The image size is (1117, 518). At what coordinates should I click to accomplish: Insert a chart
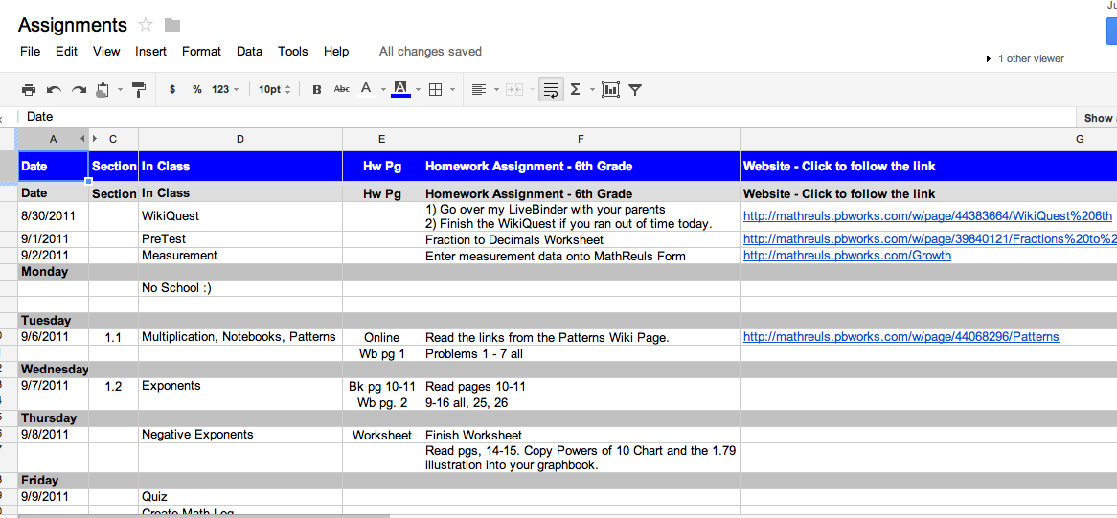click(610, 90)
